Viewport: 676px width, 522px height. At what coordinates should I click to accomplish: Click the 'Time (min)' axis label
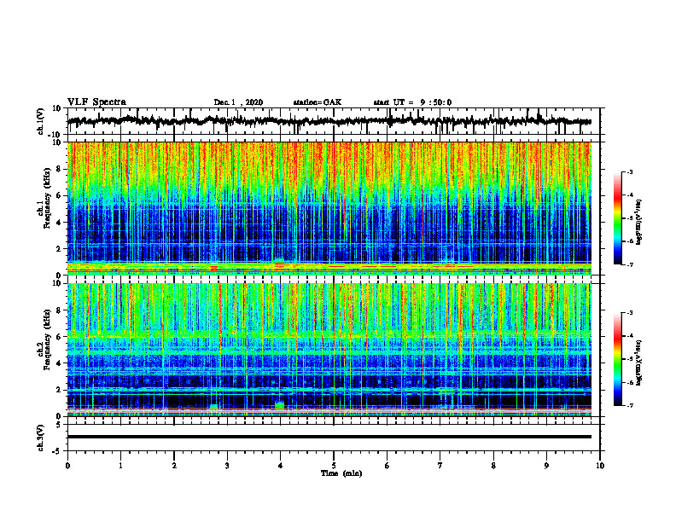pos(341,473)
